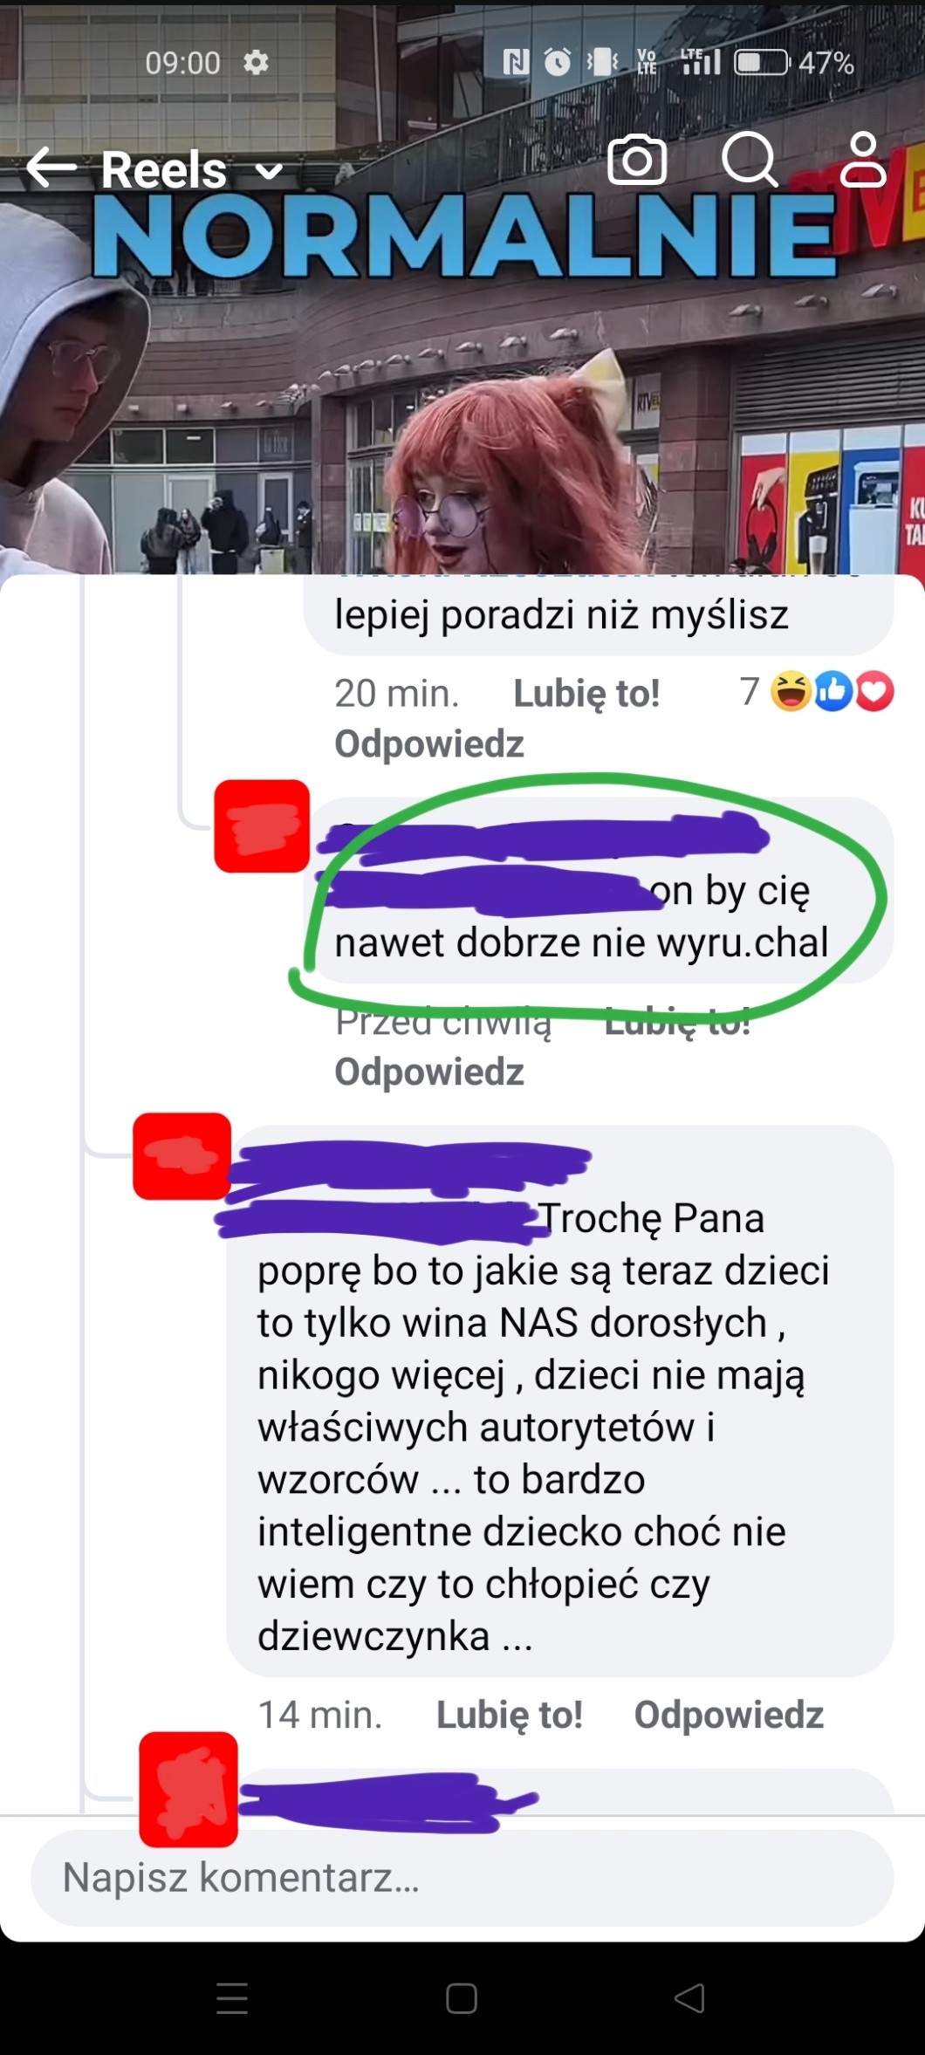Viewport: 925px width, 2055px height.
Task: Reply via Odpowiedz under the 20 min. comment
Action: (429, 744)
